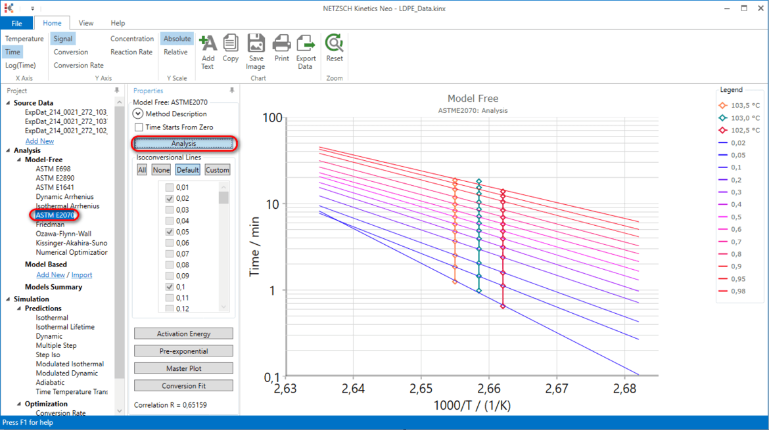This screenshot has height=430, width=769.
Task: Click the Add Text icon
Action: [208, 43]
